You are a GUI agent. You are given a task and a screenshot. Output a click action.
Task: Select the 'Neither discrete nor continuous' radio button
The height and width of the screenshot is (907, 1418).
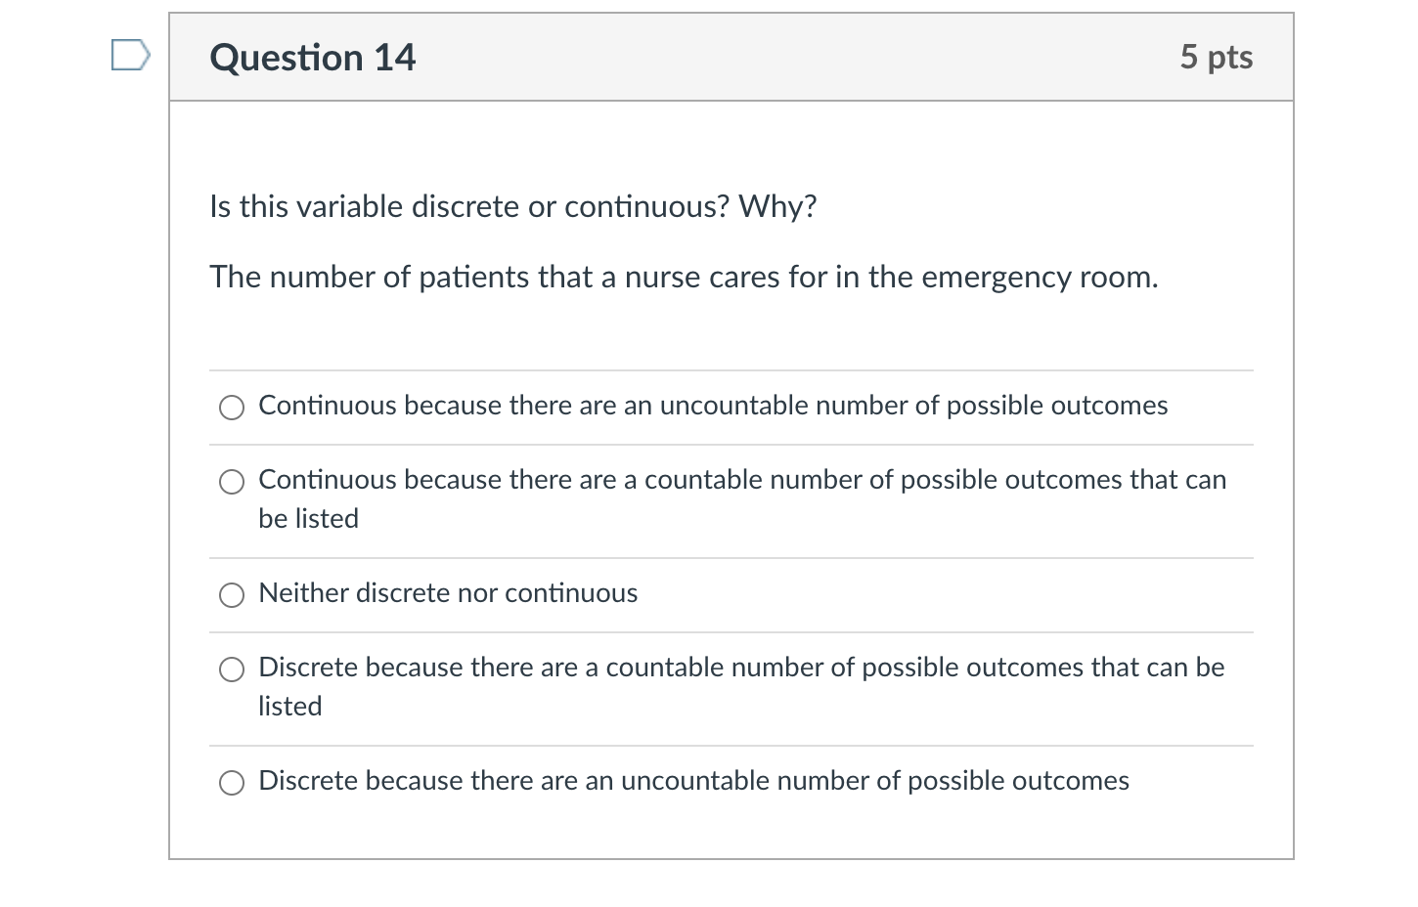(x=232, y=595)
